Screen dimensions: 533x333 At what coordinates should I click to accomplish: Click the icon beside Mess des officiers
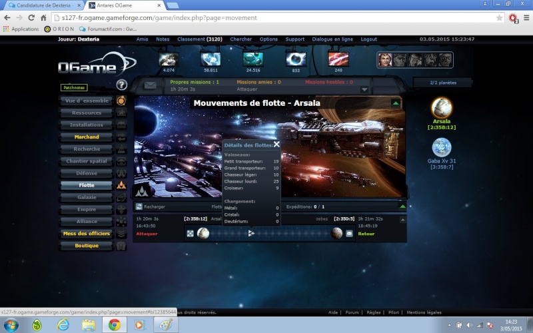(121, 234)
